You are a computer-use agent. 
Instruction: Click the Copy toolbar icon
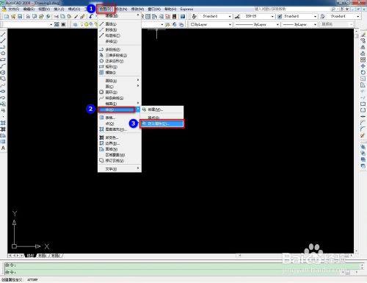pyautogui.click(x=62, y=16)
